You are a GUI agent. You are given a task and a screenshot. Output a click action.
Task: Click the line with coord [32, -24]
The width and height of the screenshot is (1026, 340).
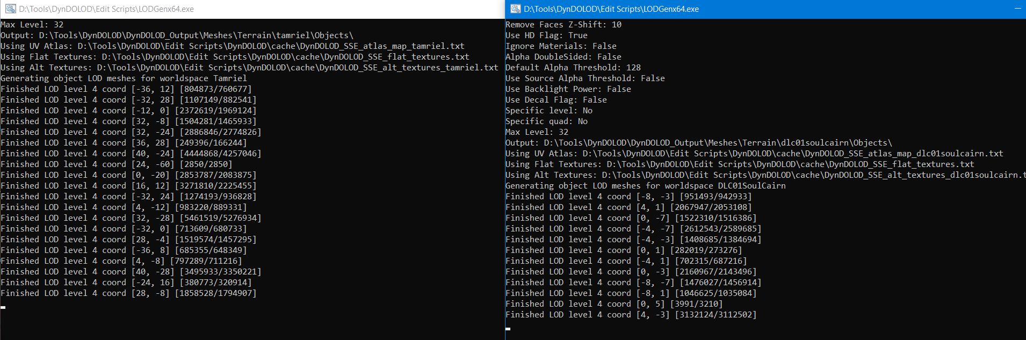131,132
